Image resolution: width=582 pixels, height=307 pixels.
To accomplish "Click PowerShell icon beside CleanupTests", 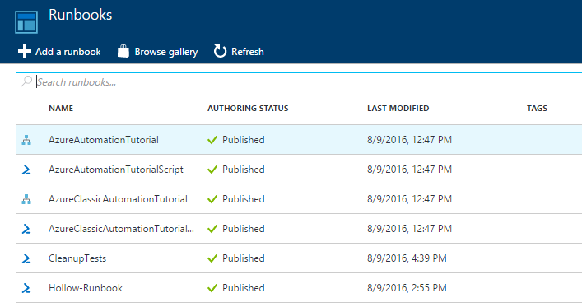I will (26, 258).
